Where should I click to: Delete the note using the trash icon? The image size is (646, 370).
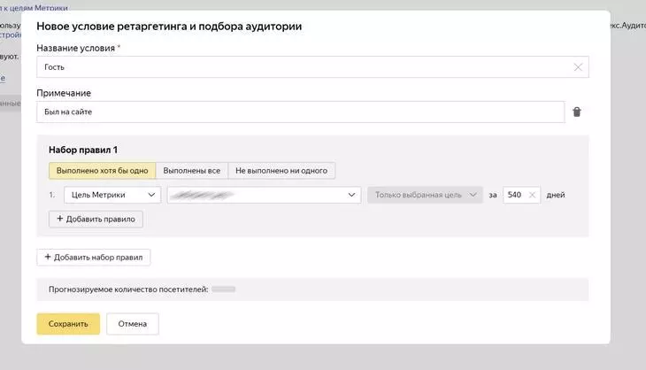[576, 112]
